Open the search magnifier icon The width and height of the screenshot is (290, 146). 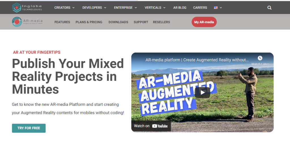pos(270,8)
